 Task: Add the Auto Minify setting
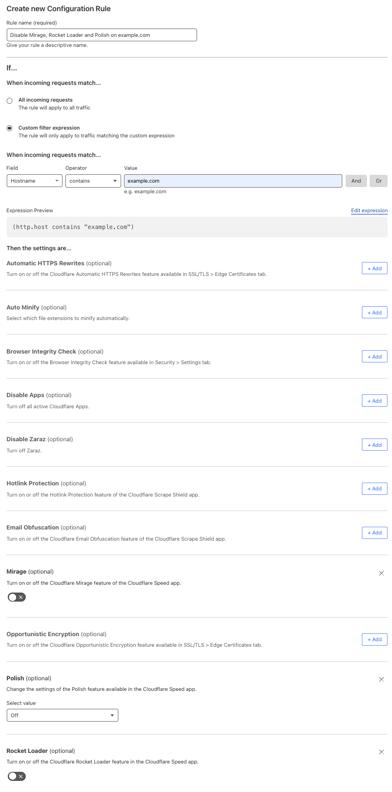pyautogui.click(x=375, y=313)
